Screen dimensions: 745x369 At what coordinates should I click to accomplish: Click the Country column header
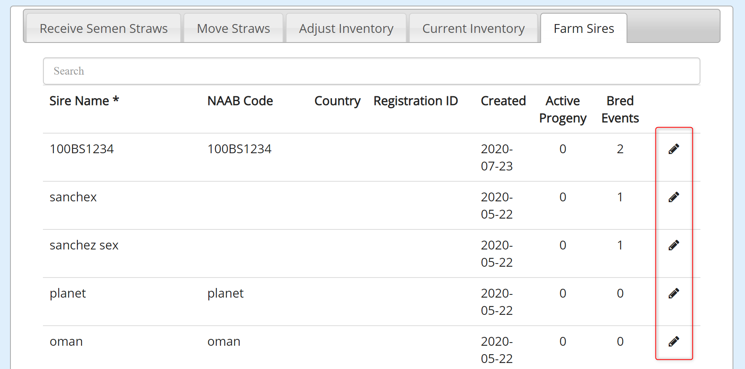(x=337, y=101)
